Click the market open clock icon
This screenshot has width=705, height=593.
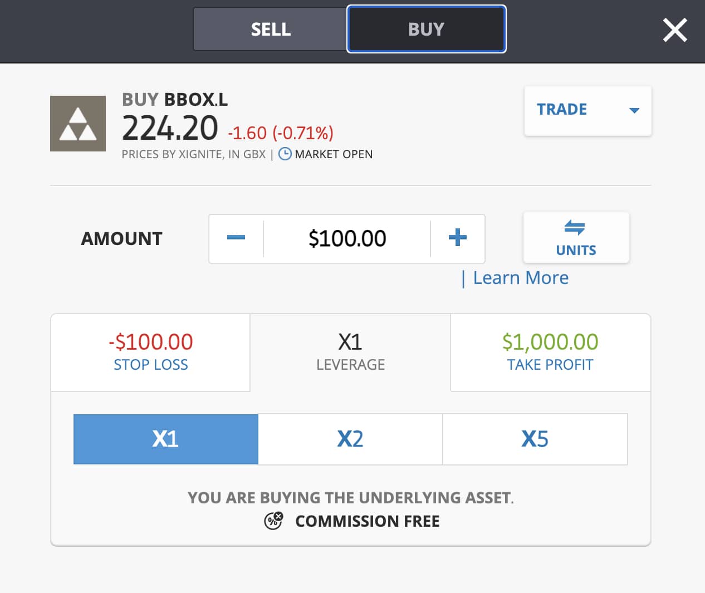tap(285, 154)
